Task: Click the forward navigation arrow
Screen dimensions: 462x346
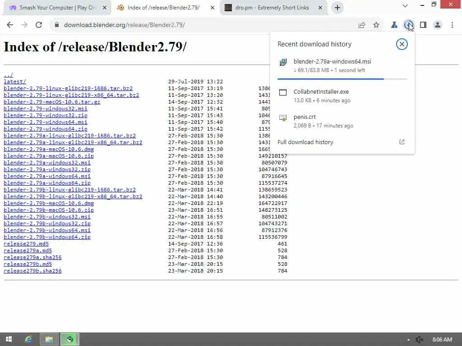Action: (24, 25)
